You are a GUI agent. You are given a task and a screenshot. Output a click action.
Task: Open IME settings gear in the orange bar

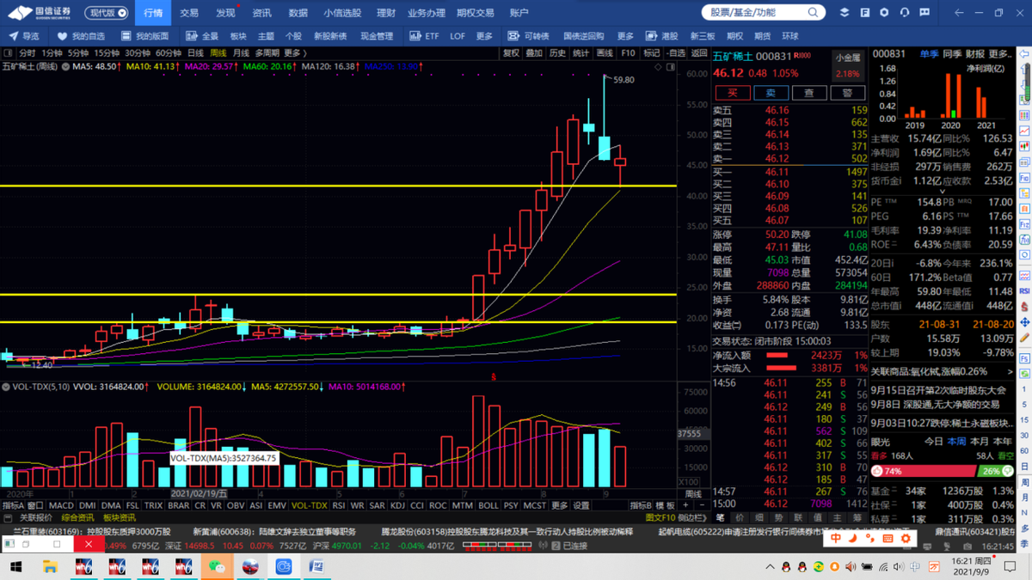tap(906, 539)
